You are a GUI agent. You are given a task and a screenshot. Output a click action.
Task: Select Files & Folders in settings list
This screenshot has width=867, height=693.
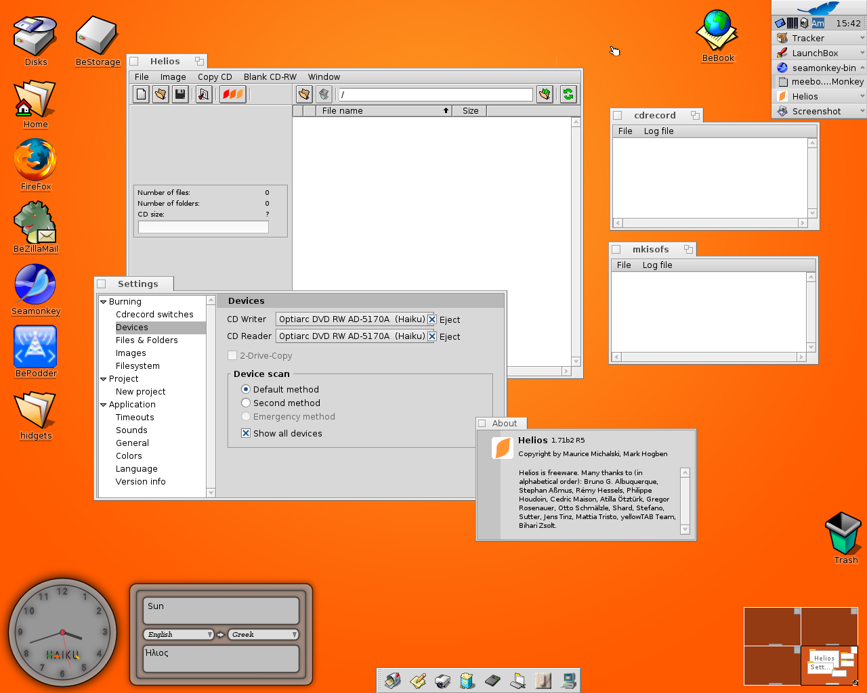pyautogui.click(x=146, y=340)
